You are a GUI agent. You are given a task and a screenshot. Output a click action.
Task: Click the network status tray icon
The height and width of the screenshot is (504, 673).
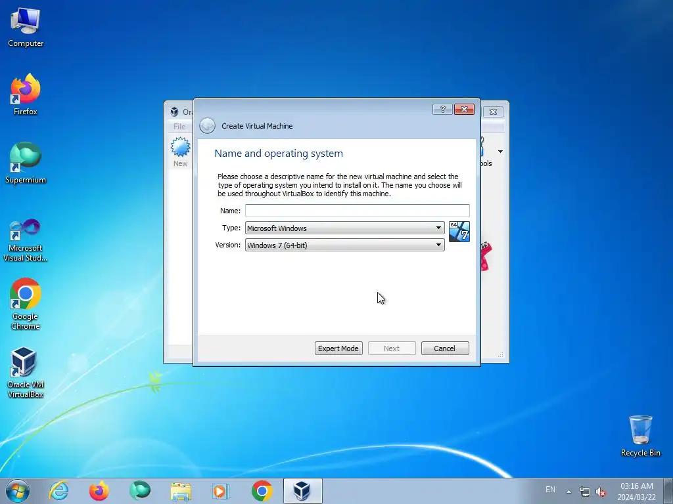(x=584, y=492)
